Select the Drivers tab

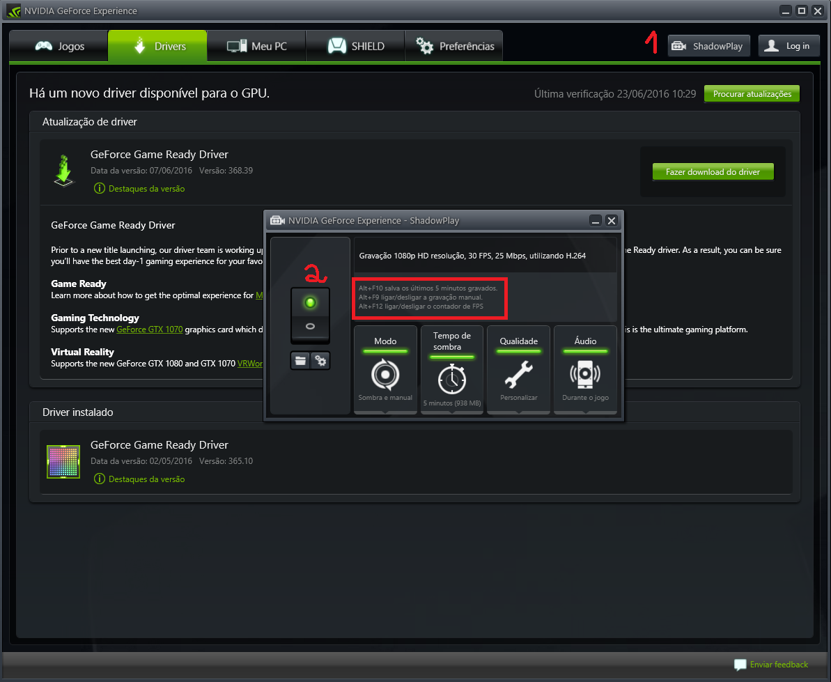point(157,46)
